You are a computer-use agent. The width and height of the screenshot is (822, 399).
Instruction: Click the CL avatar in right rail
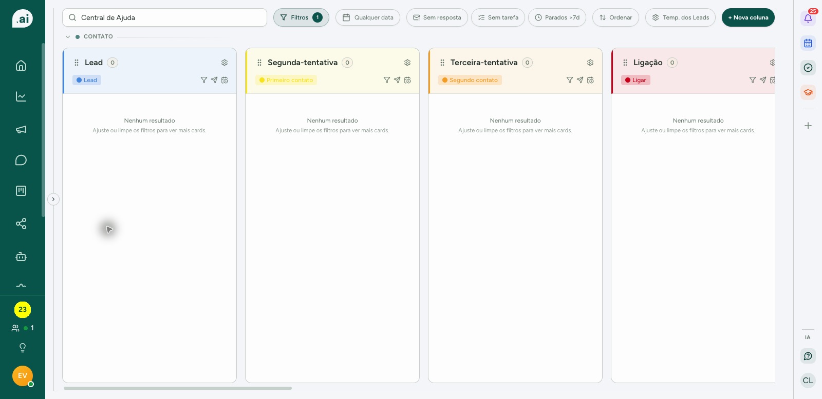point(808,381)
